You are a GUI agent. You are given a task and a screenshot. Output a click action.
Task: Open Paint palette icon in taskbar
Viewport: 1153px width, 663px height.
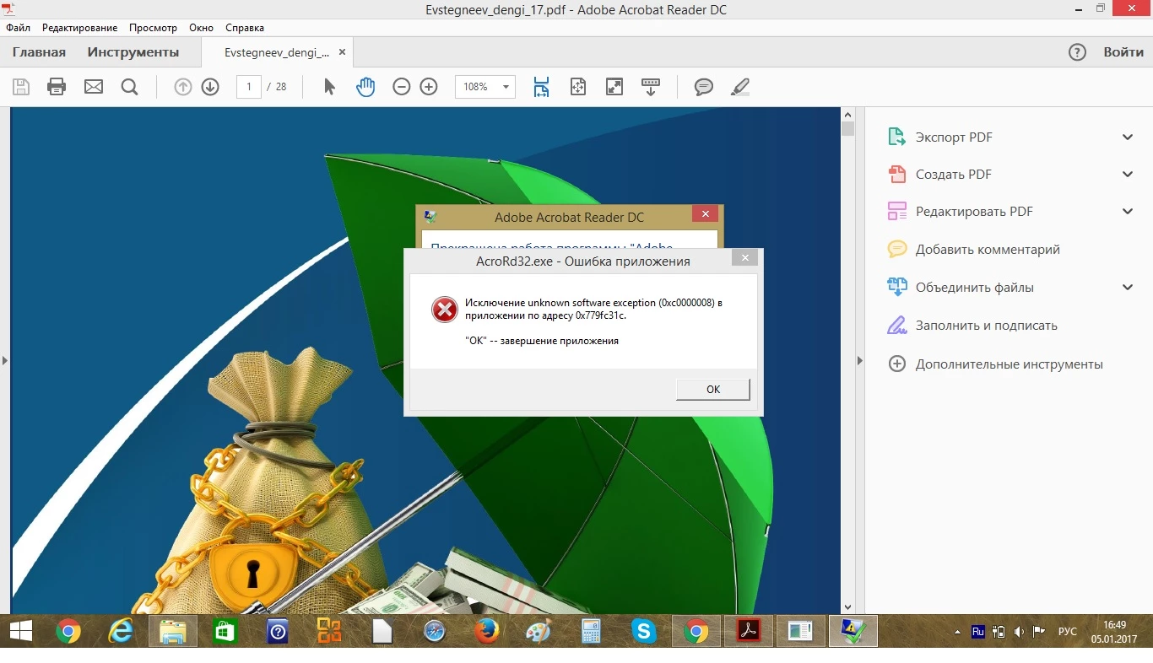[539, 631]
